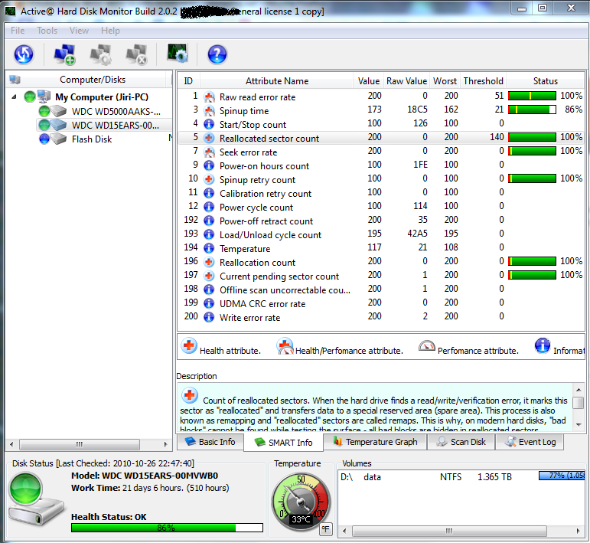Click the Temperature attribute info icon

[x=209, y=249]
